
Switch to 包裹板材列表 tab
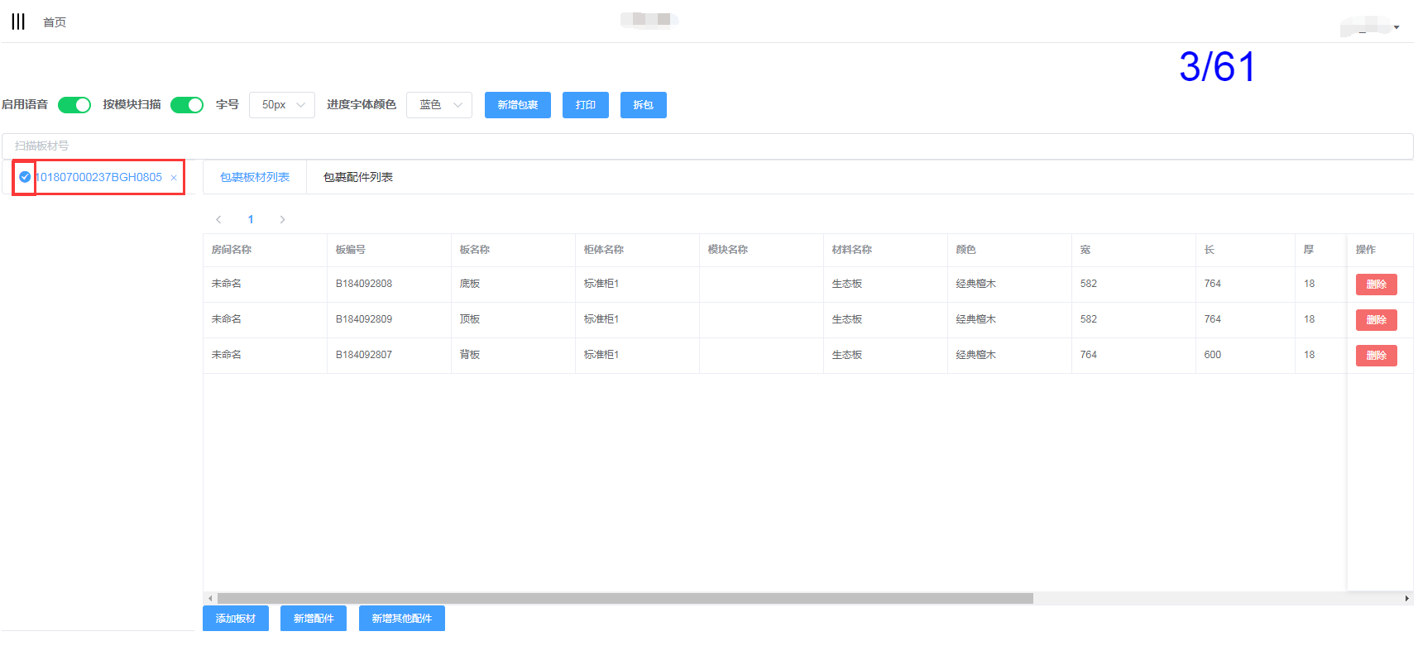click(255, 178)
